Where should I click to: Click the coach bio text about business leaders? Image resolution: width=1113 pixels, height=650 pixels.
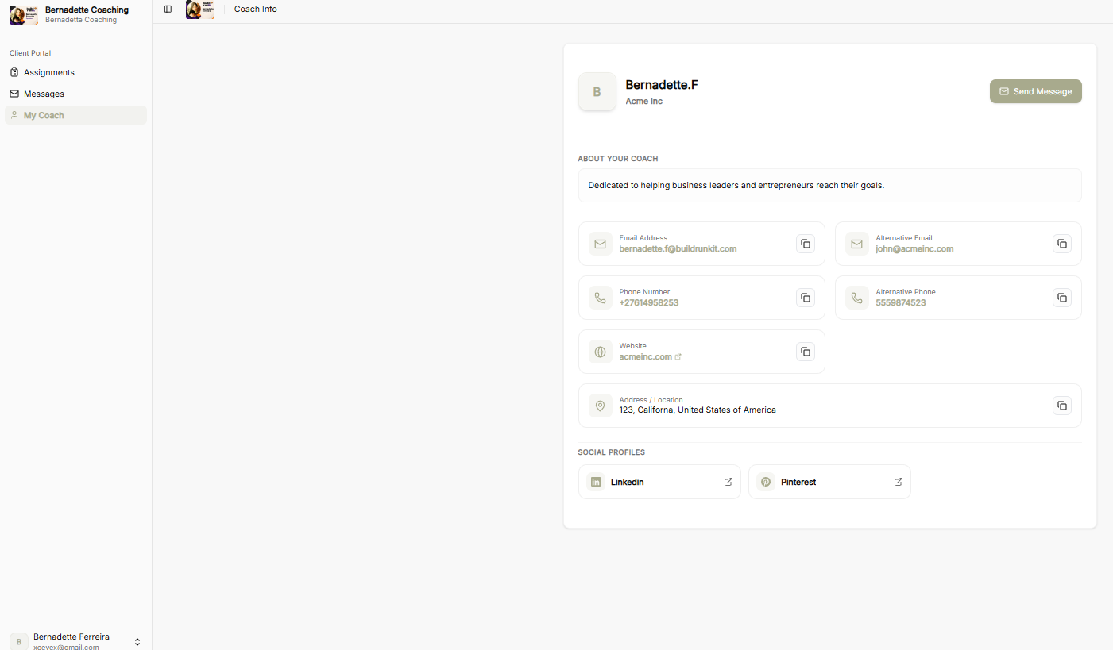point(736,185)
